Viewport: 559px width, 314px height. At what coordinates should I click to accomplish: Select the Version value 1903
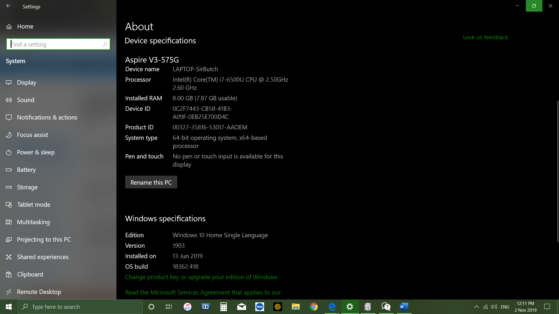coord(178,246)
